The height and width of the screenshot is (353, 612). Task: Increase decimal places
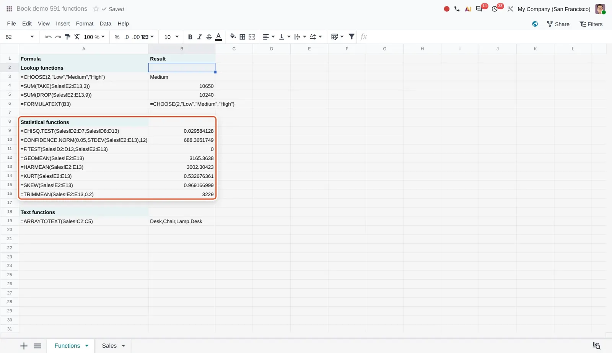coord(136,37)
